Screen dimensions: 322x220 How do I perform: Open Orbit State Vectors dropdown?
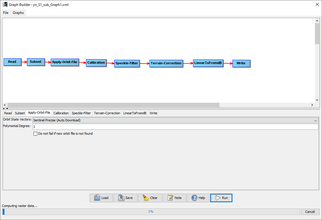[x=175, y=120]
